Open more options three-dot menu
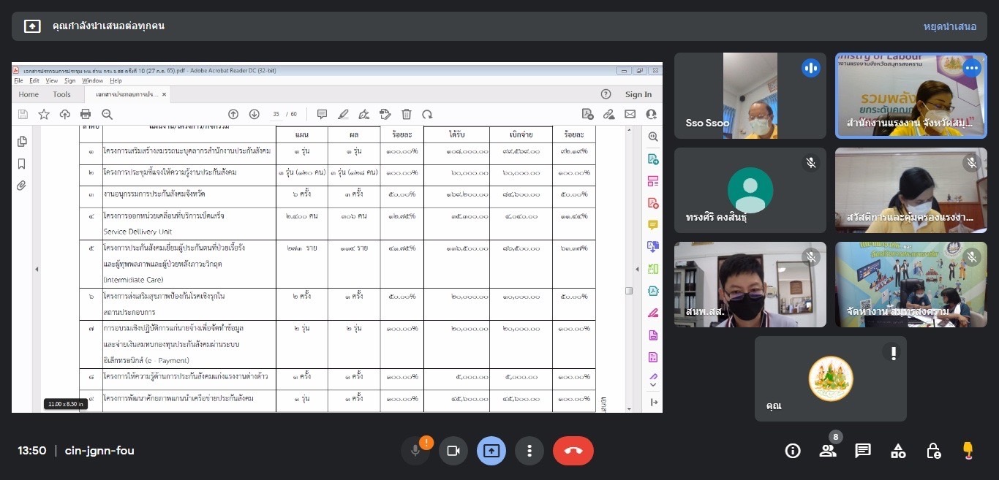999x480 pixels. (x=529, y=451)
